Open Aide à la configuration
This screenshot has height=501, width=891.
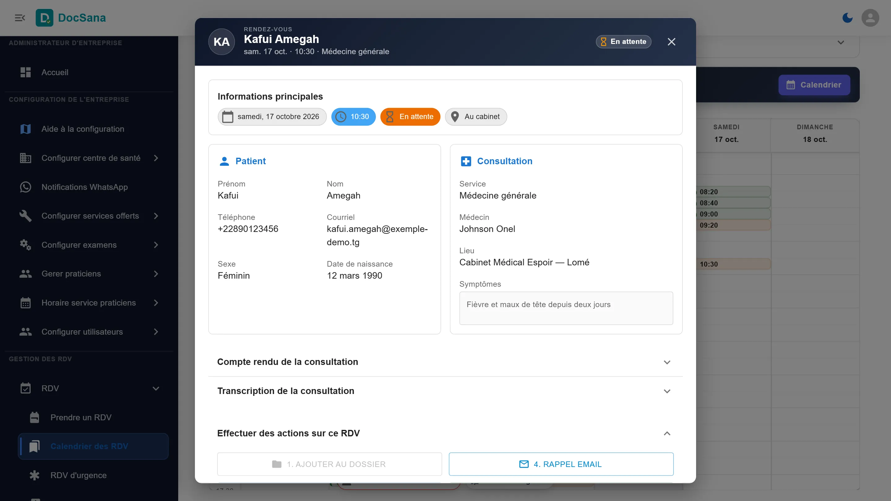[x=93, y=129]
